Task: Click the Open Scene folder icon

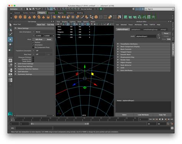Action: (30, 9)
